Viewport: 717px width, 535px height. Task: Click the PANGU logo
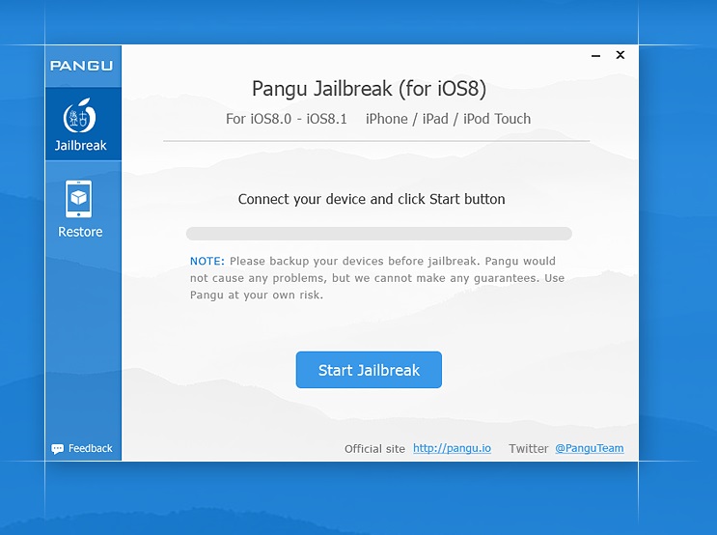point(81,66)
